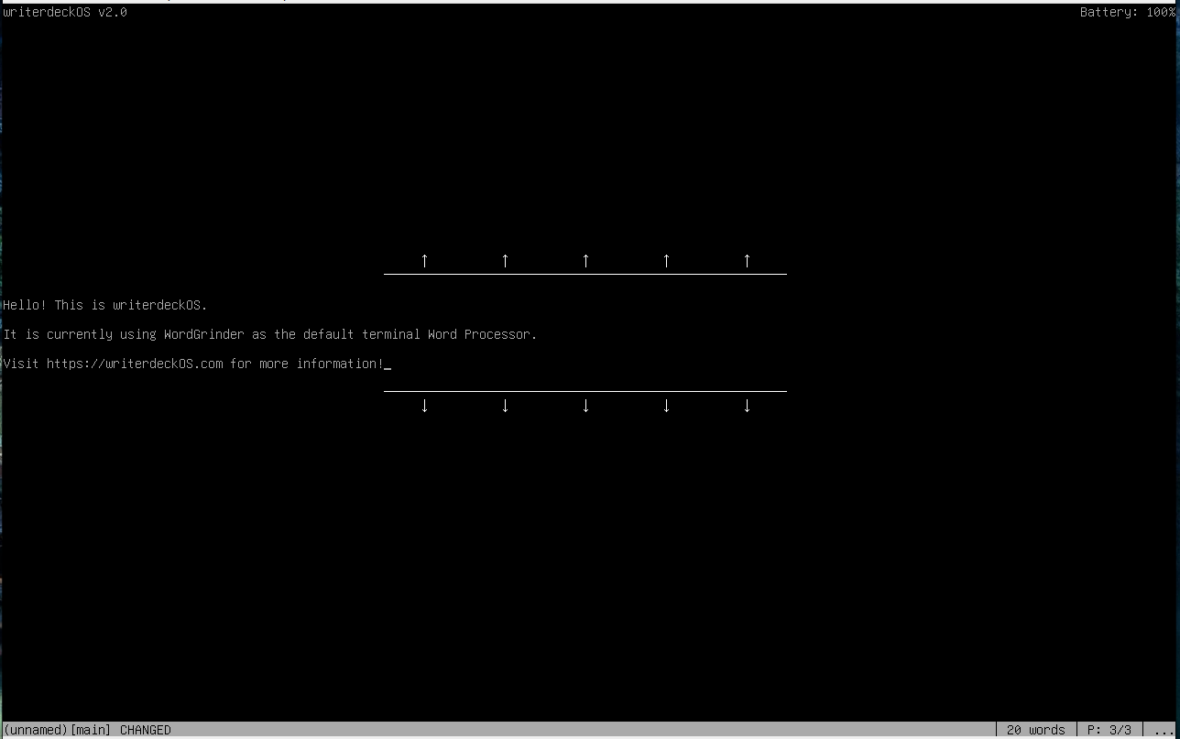The height and width of the screenshot is (739, 1180).
Task: Click the writerdeckOS v2.0 title text
Action: (x=65, y=13)
